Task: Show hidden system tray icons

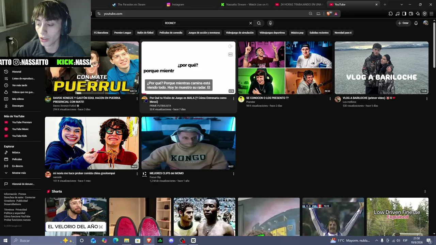Action: tap(376, 241)
